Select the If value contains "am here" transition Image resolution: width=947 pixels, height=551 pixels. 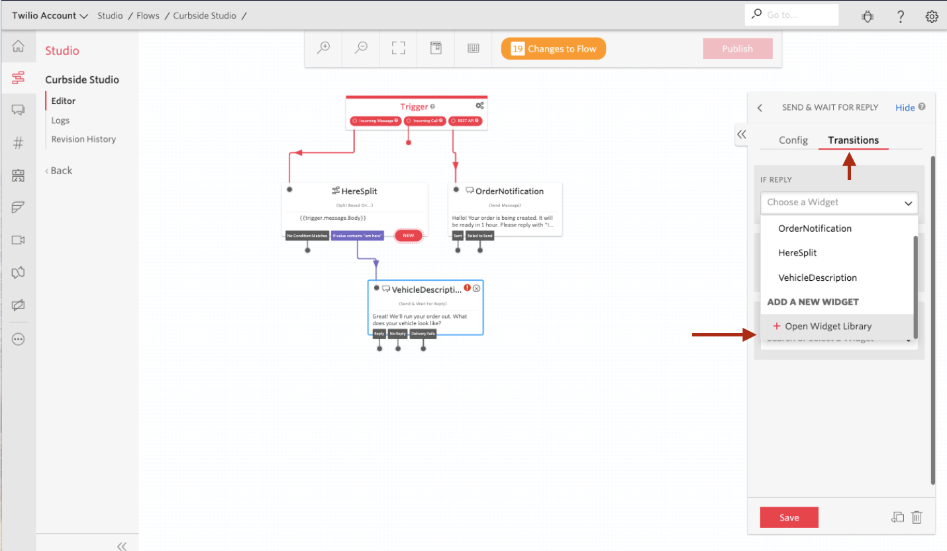coord(357,235)
